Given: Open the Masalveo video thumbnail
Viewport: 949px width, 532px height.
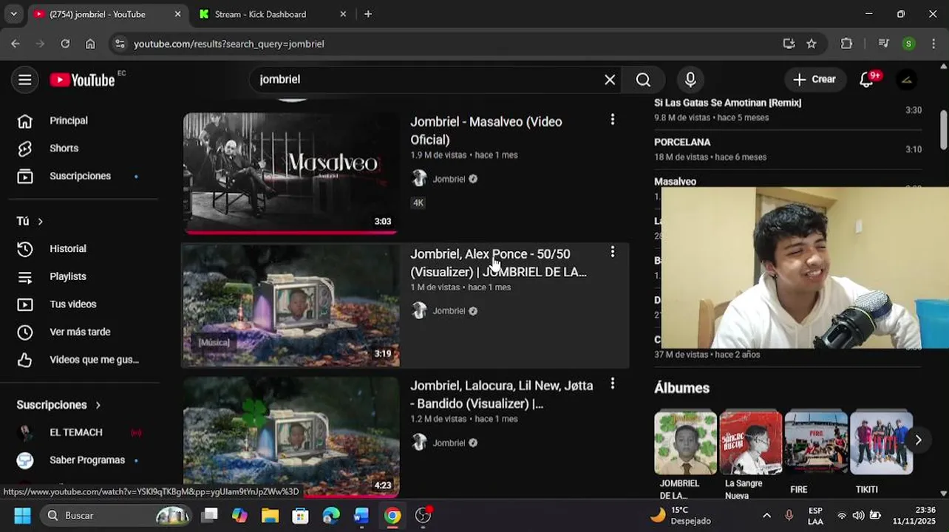Looking at the screenshot, I should pos(291,173).
